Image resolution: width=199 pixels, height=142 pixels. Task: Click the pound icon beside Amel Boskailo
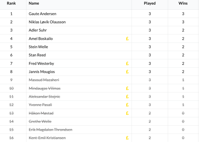pos(127,39)
